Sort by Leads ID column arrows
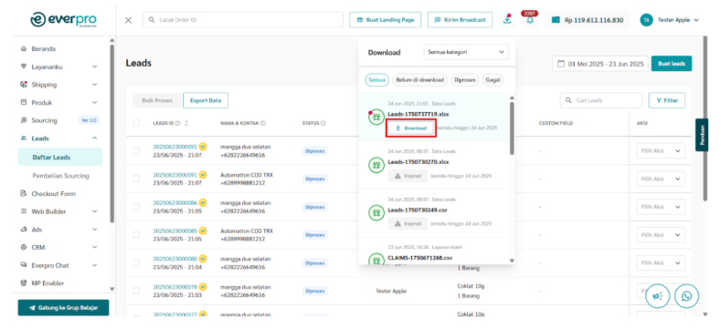 [x=187, y=123]
